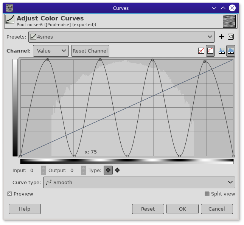The width and height of the screenshot is (244, 225).
Task: Open the presets menu arrow icon
Action: click(230, 37)
